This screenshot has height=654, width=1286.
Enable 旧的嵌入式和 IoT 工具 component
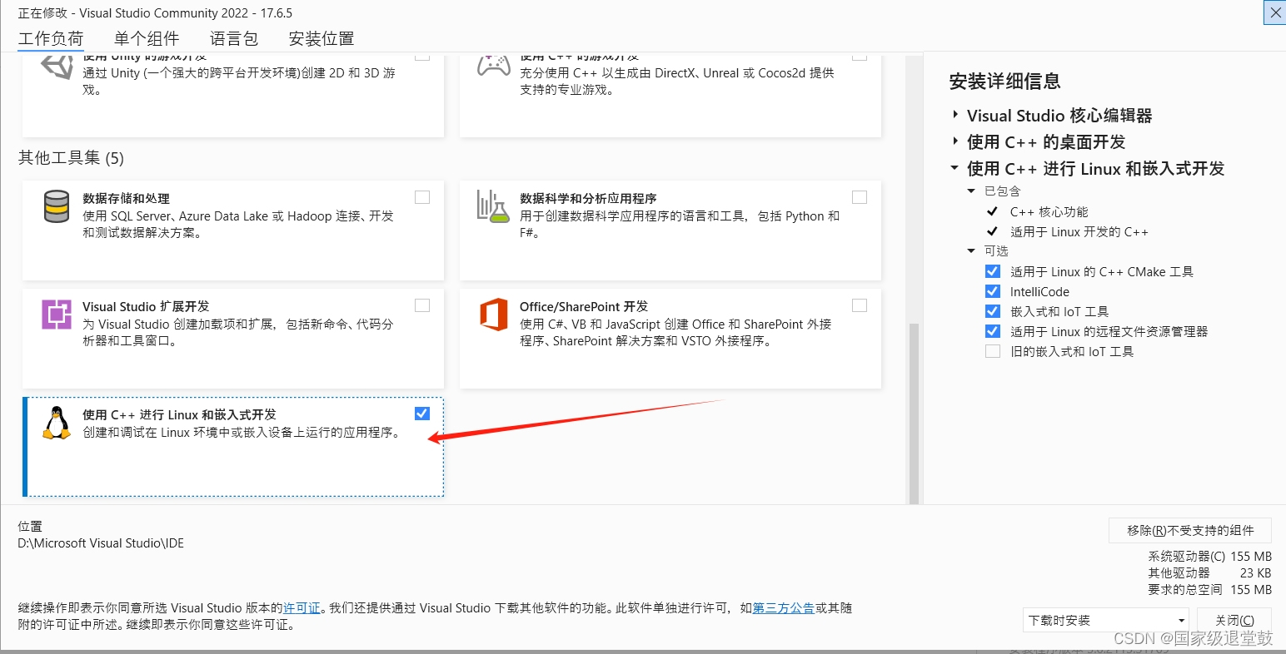[992, 351]
